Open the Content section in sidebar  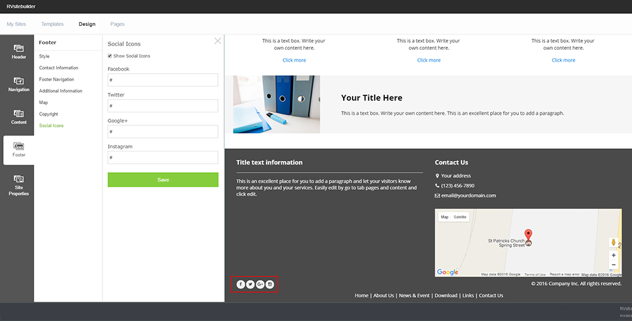coord(18,117)
